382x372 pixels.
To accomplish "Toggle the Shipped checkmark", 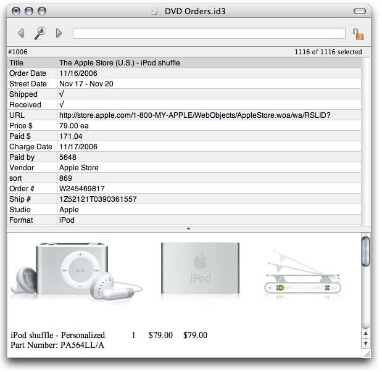I will click(x=62, y=94).
